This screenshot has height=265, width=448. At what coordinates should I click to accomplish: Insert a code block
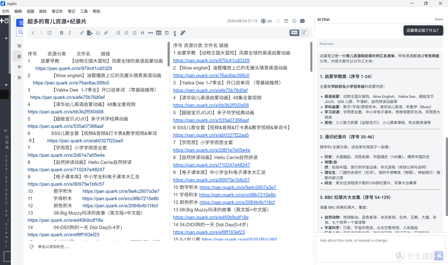tap(98, 33)
